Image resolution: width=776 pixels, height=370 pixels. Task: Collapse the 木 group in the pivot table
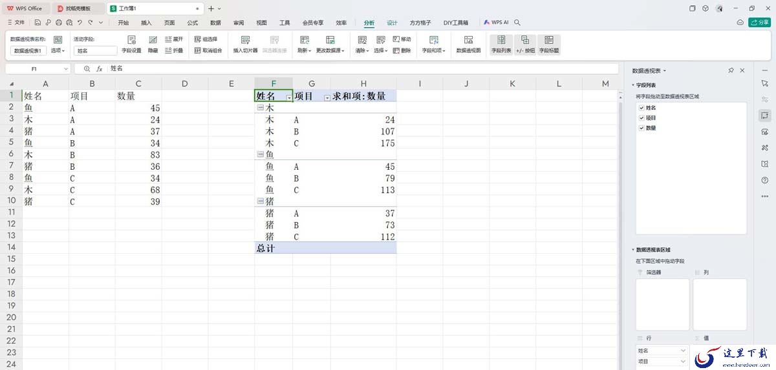point(261,108)
